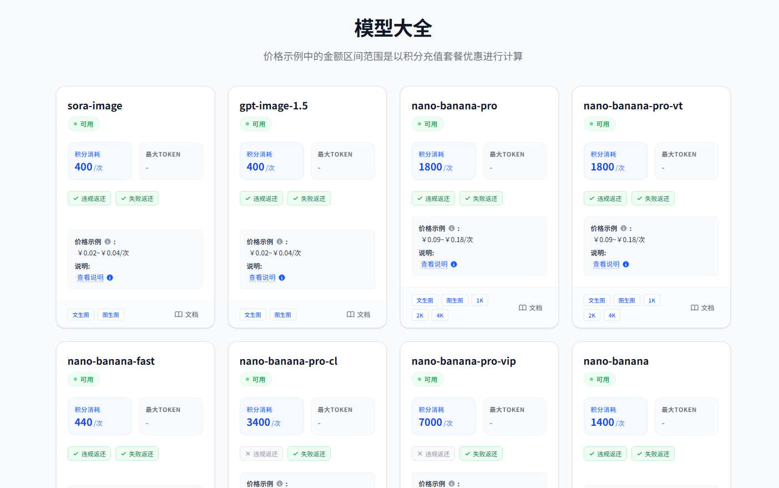Click 违规返还 badge on gpt-image-1.5
This screenshot has width=779, height=488.
tap(261, 198)
